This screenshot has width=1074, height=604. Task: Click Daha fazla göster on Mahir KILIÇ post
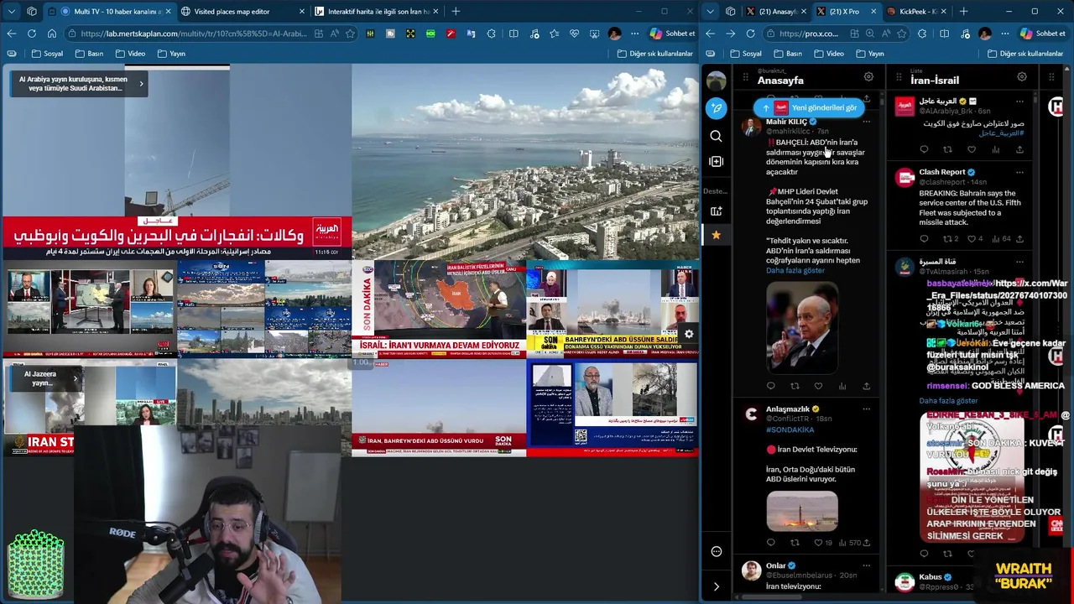point(795,270)
